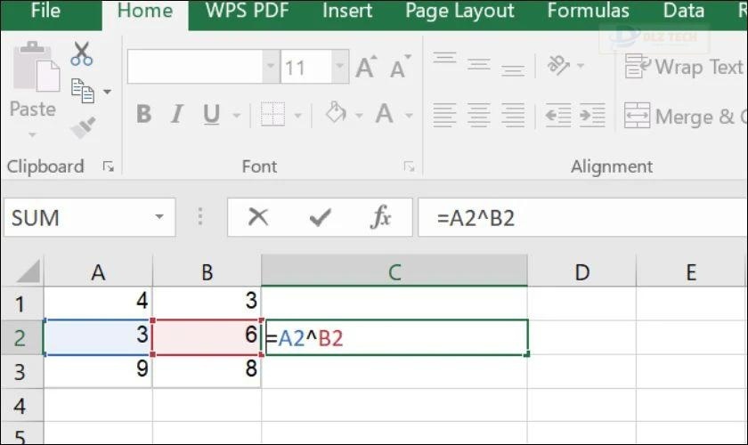The height and width of the screenshot is (445, 748).
Task: Toggle Underline formatting
Action: pos(211,115)
